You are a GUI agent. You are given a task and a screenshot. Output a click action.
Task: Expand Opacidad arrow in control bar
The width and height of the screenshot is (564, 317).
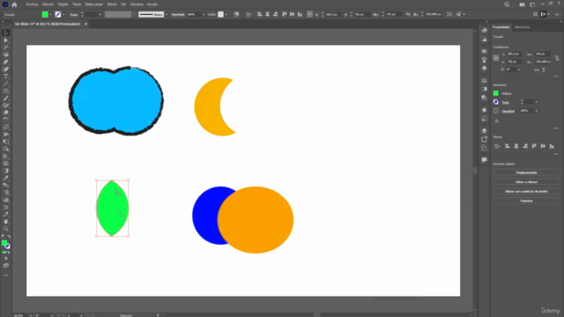coord(204,14)
